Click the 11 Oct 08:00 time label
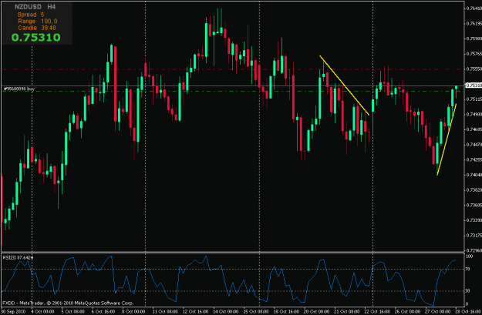 point(165,312)
